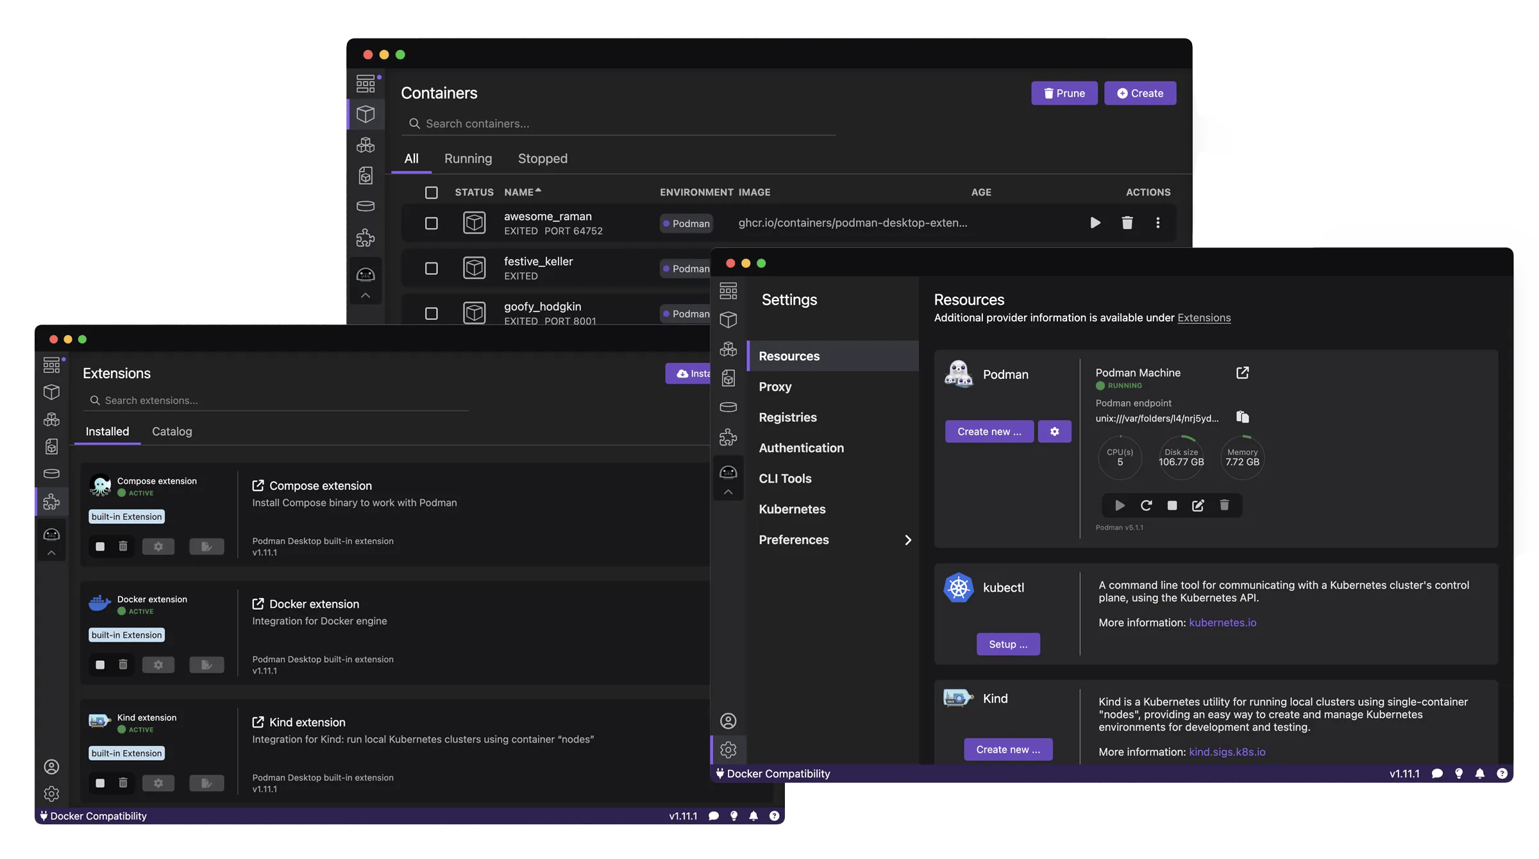Collapse chevron in Containers window sidebar
Screen dimensions: 1539x859
[366, 296]
